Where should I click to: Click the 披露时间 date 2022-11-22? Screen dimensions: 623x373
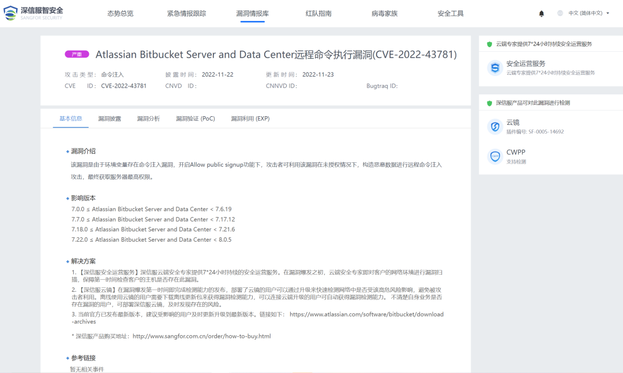[217, 74]
